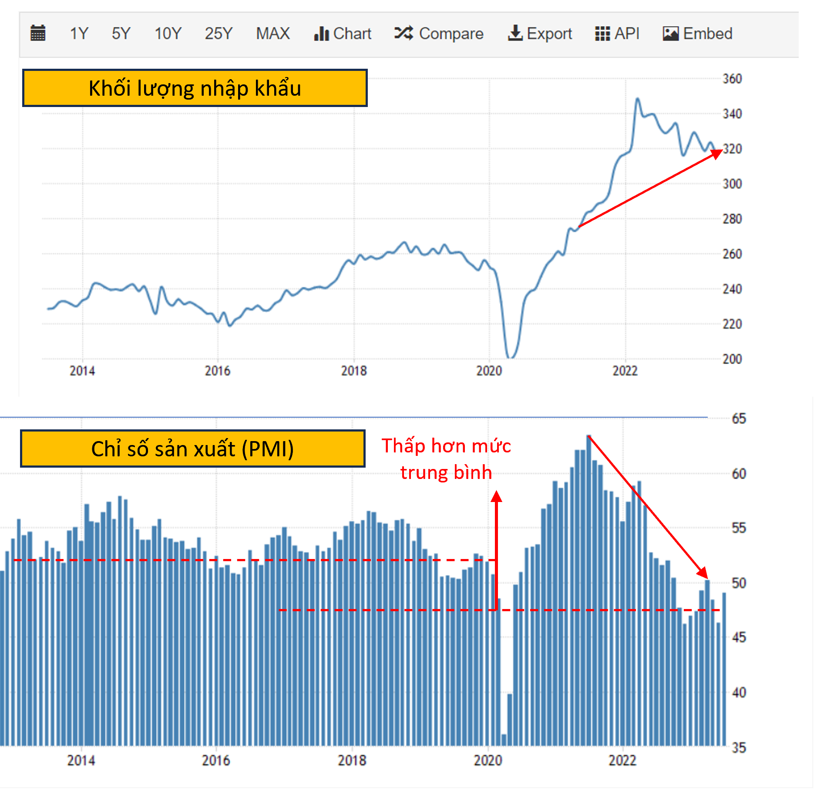817x790 pixels.
Task: Click the 65 label on PMI axis
Action: (739, 418)
